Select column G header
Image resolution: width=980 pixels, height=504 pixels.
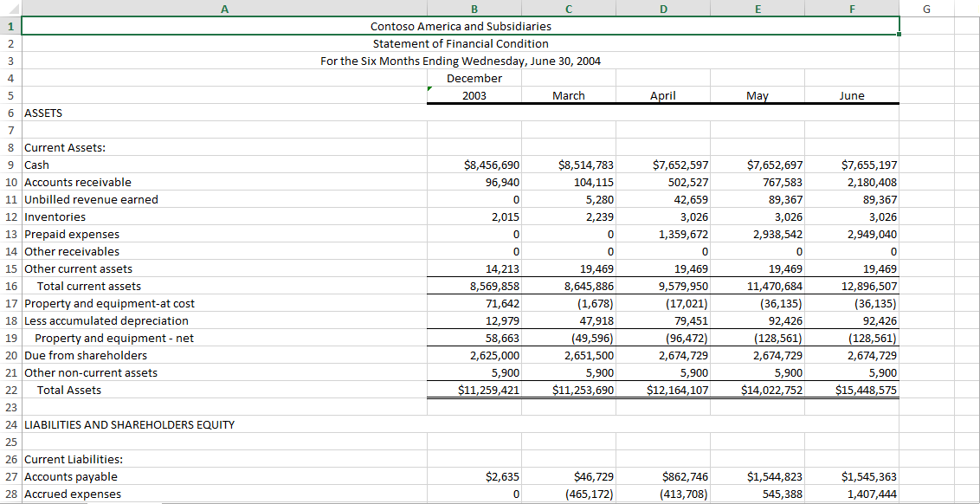[925, 8]
